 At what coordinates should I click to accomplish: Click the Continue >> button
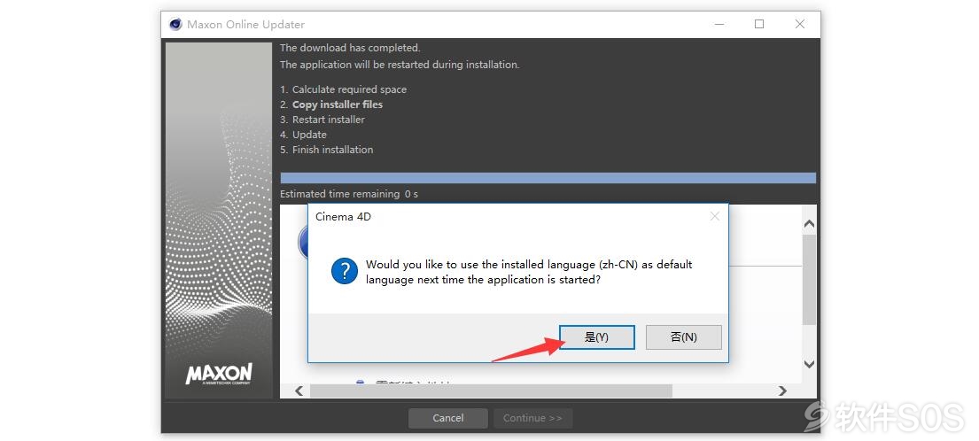[x=532, y=418]
